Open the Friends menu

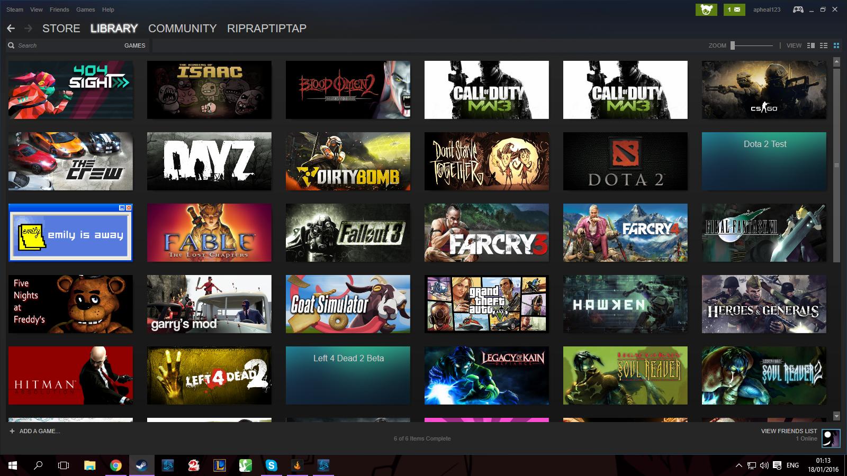coord(59,10)
